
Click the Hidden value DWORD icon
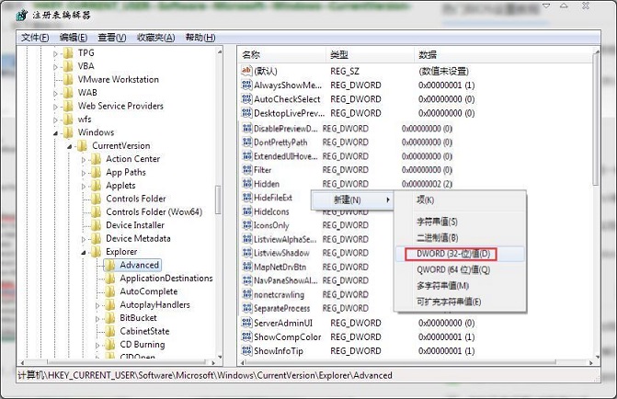coord(247,184)
